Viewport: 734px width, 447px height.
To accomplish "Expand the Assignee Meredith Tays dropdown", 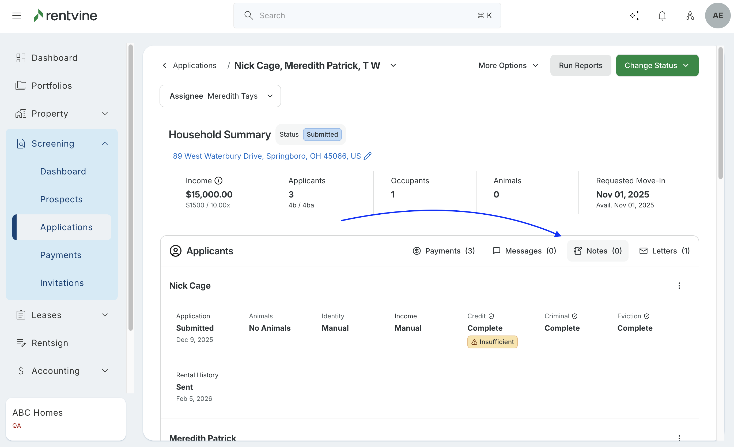I will (220, 96).
